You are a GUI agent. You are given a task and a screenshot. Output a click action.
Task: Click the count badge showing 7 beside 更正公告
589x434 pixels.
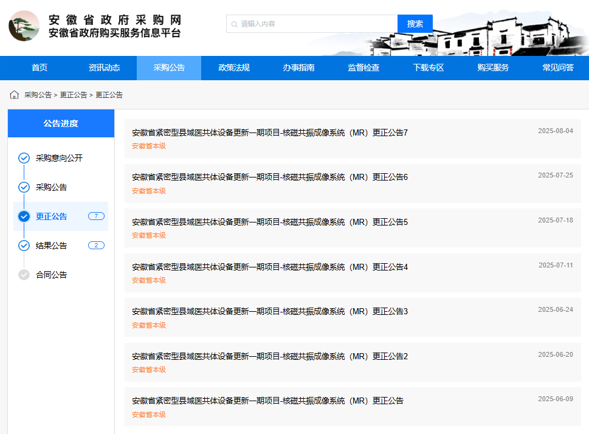click(x=95, y=216)
